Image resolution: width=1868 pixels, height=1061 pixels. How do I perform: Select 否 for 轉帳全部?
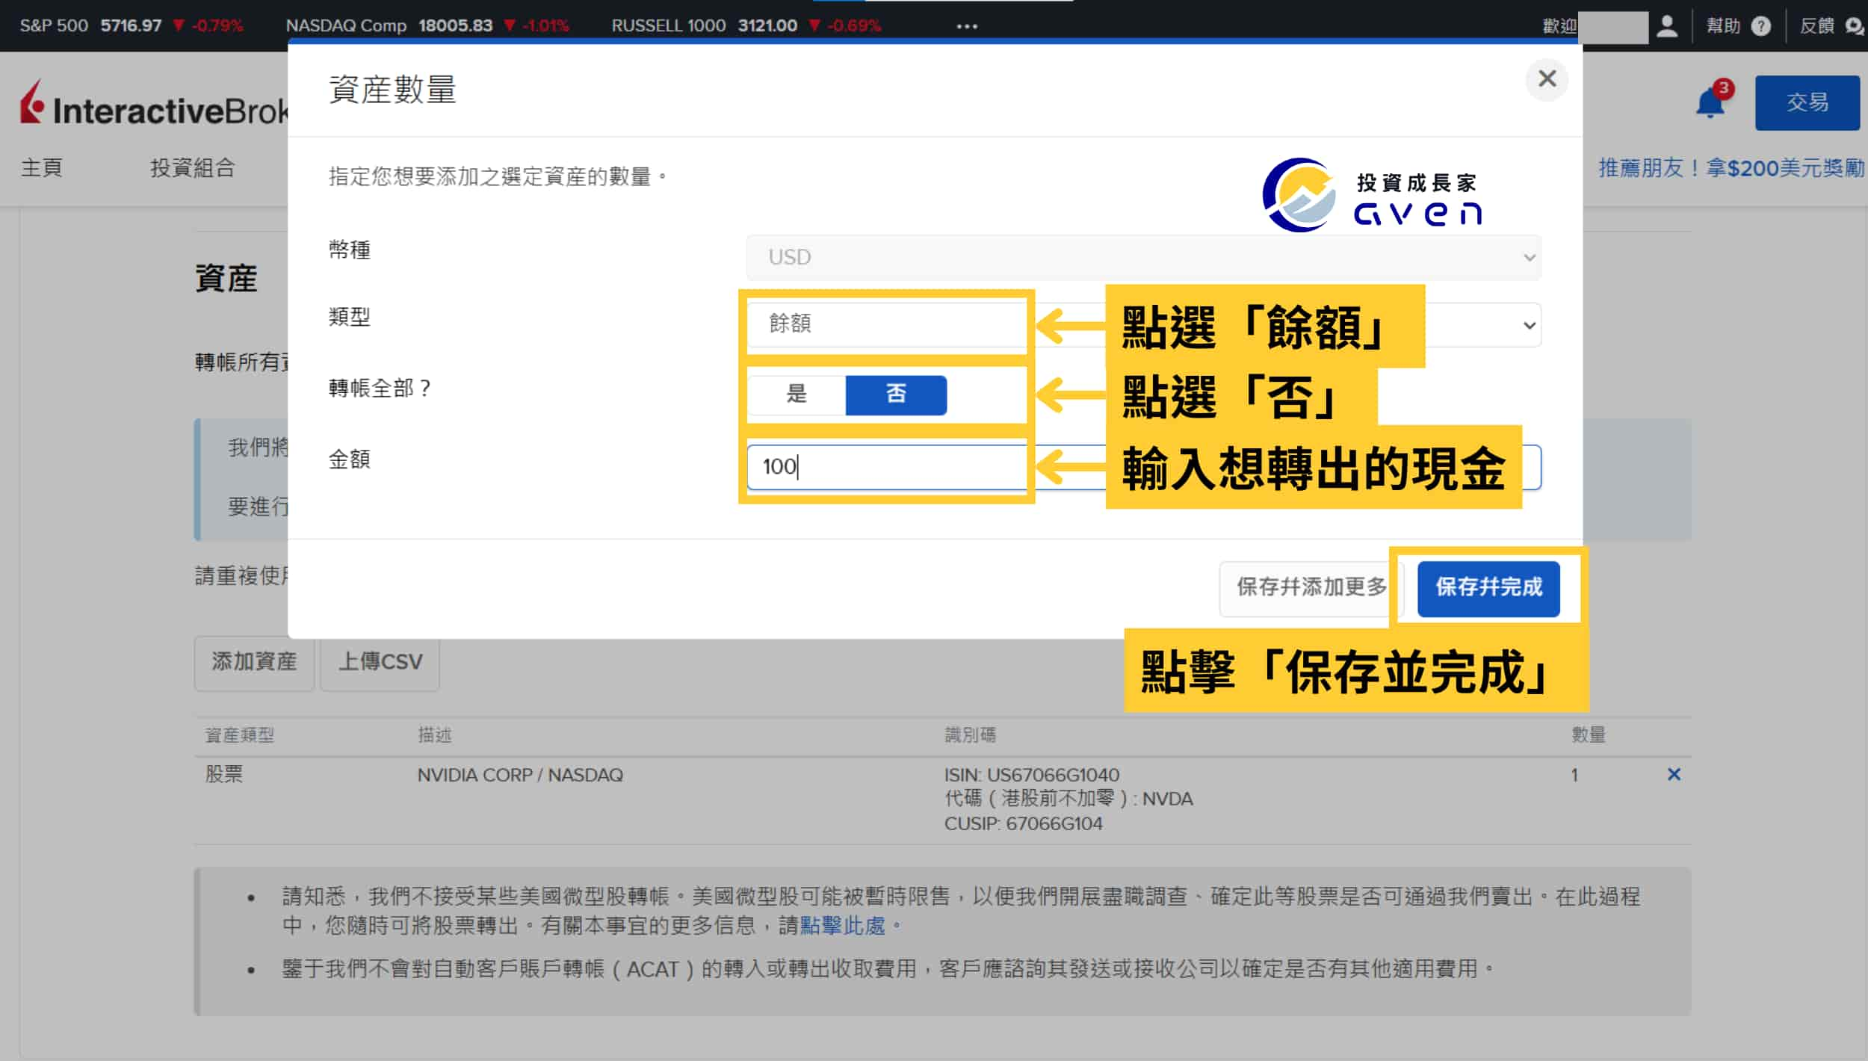(x=896, y=394)
